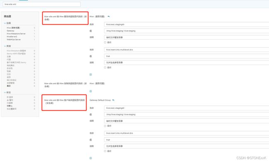
Task: Click Hive service advanced snippet label for hive-site.xml
Action: [x=65, y=18]
